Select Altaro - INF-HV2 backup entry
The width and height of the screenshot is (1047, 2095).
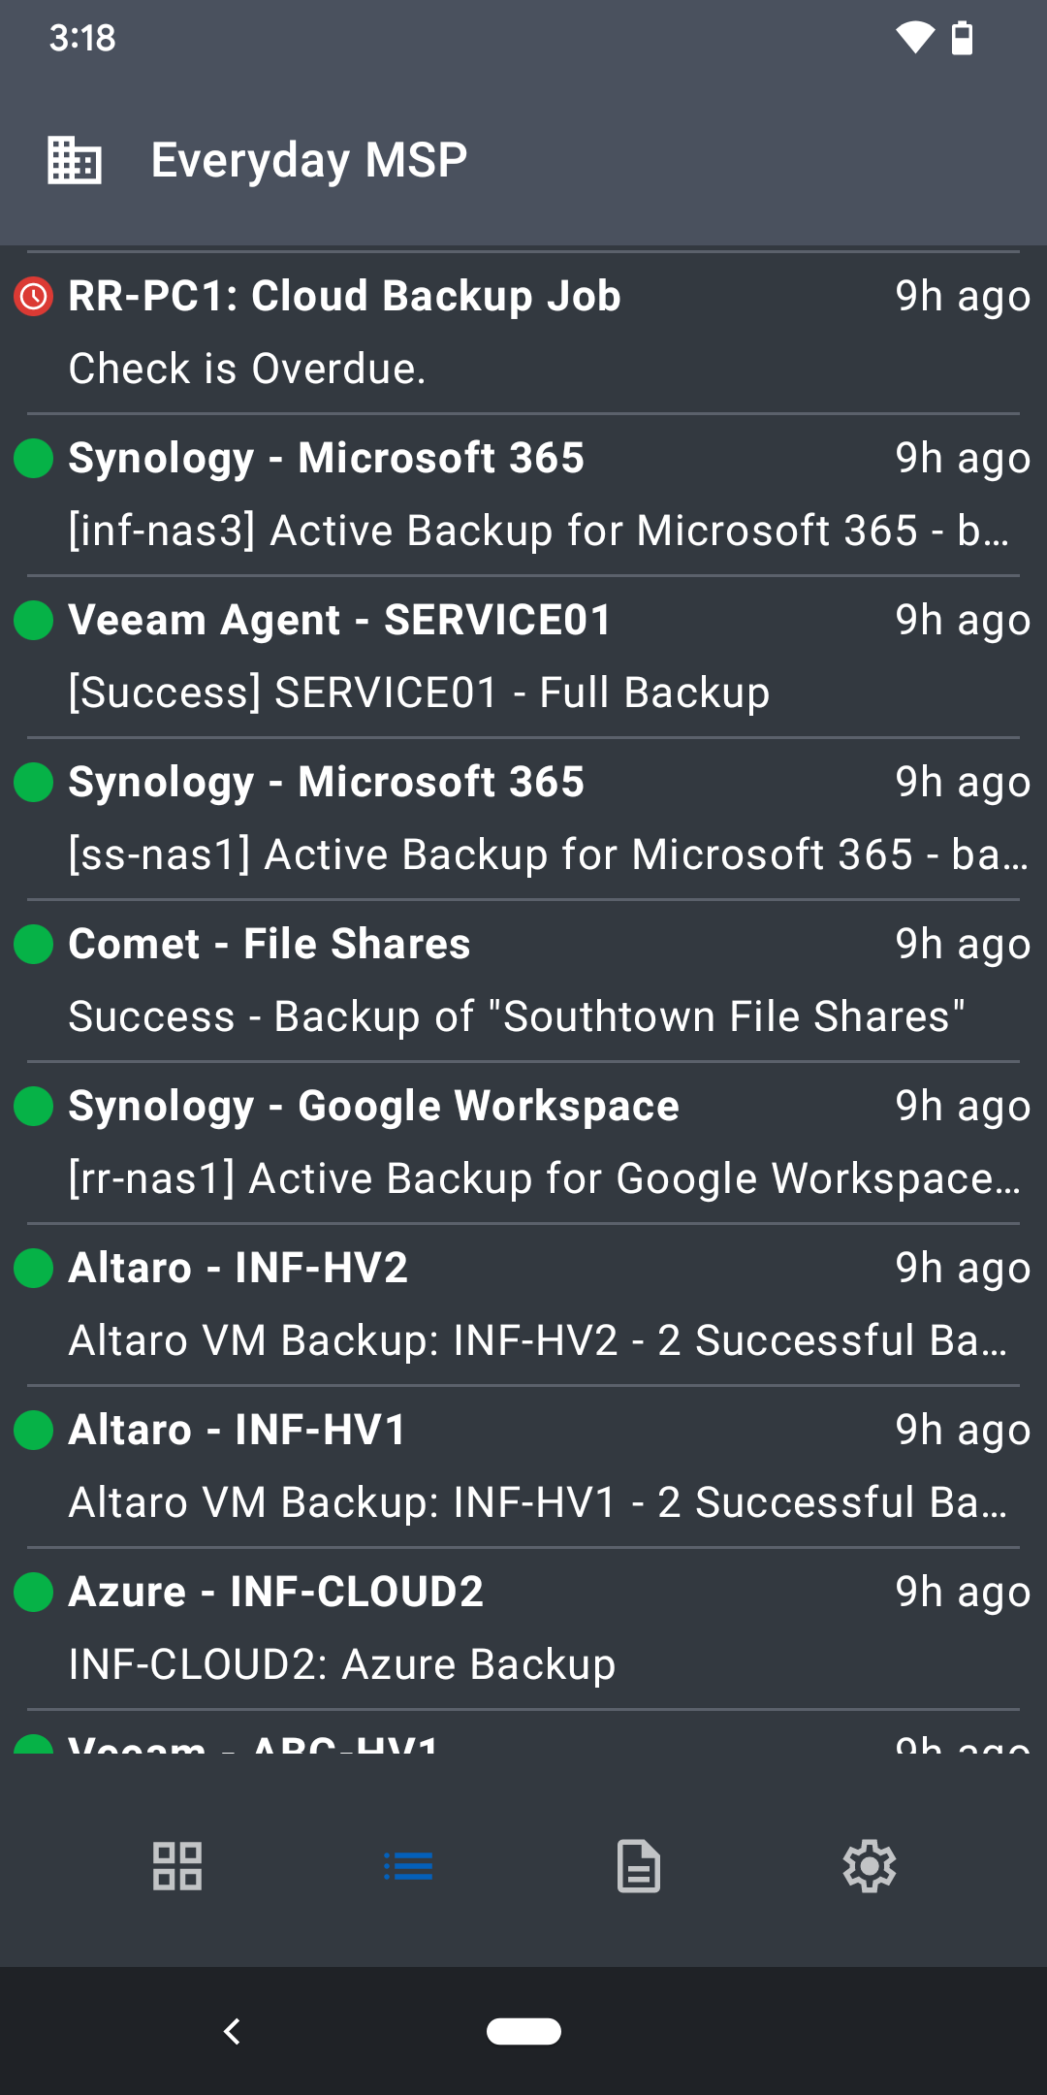523,1305
